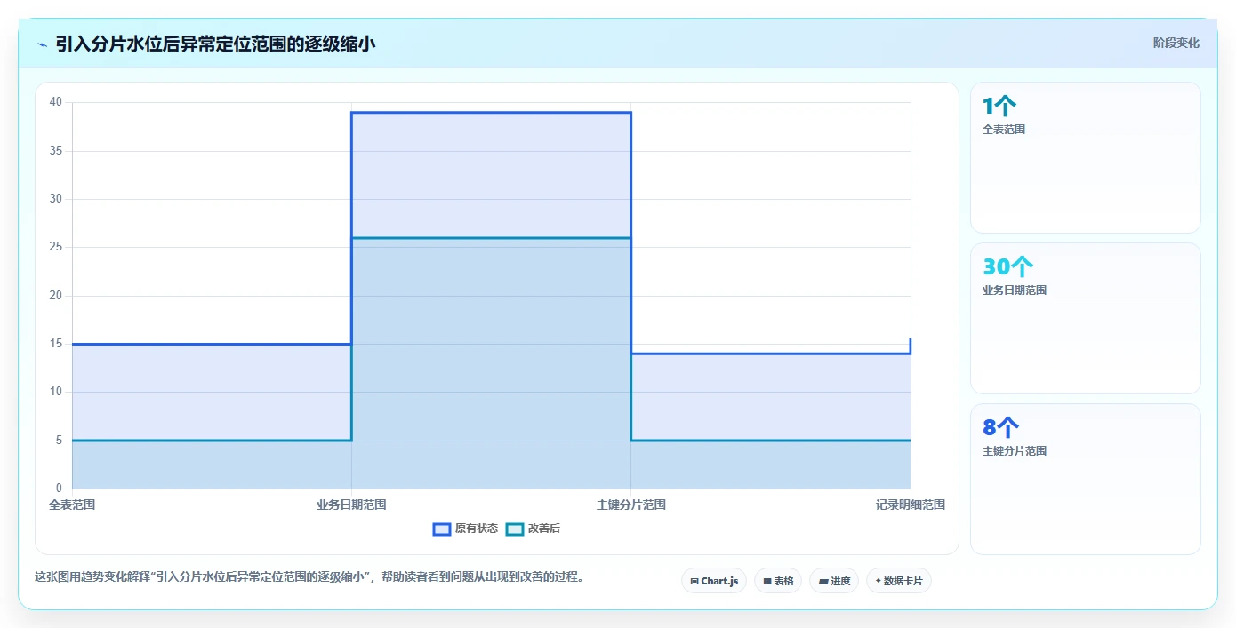This screenshot has width=1236, height=628.
Task: Click the 主键分片范围 x-axis label
Action: 631,505
